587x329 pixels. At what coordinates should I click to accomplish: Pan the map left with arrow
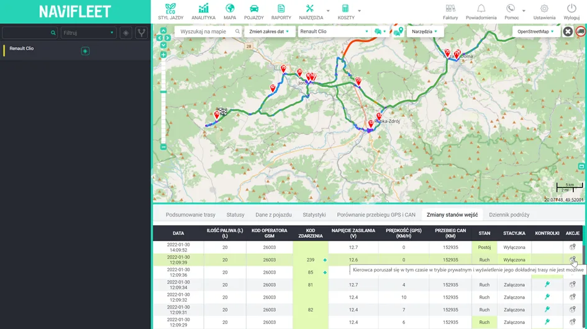pos(160,38)
